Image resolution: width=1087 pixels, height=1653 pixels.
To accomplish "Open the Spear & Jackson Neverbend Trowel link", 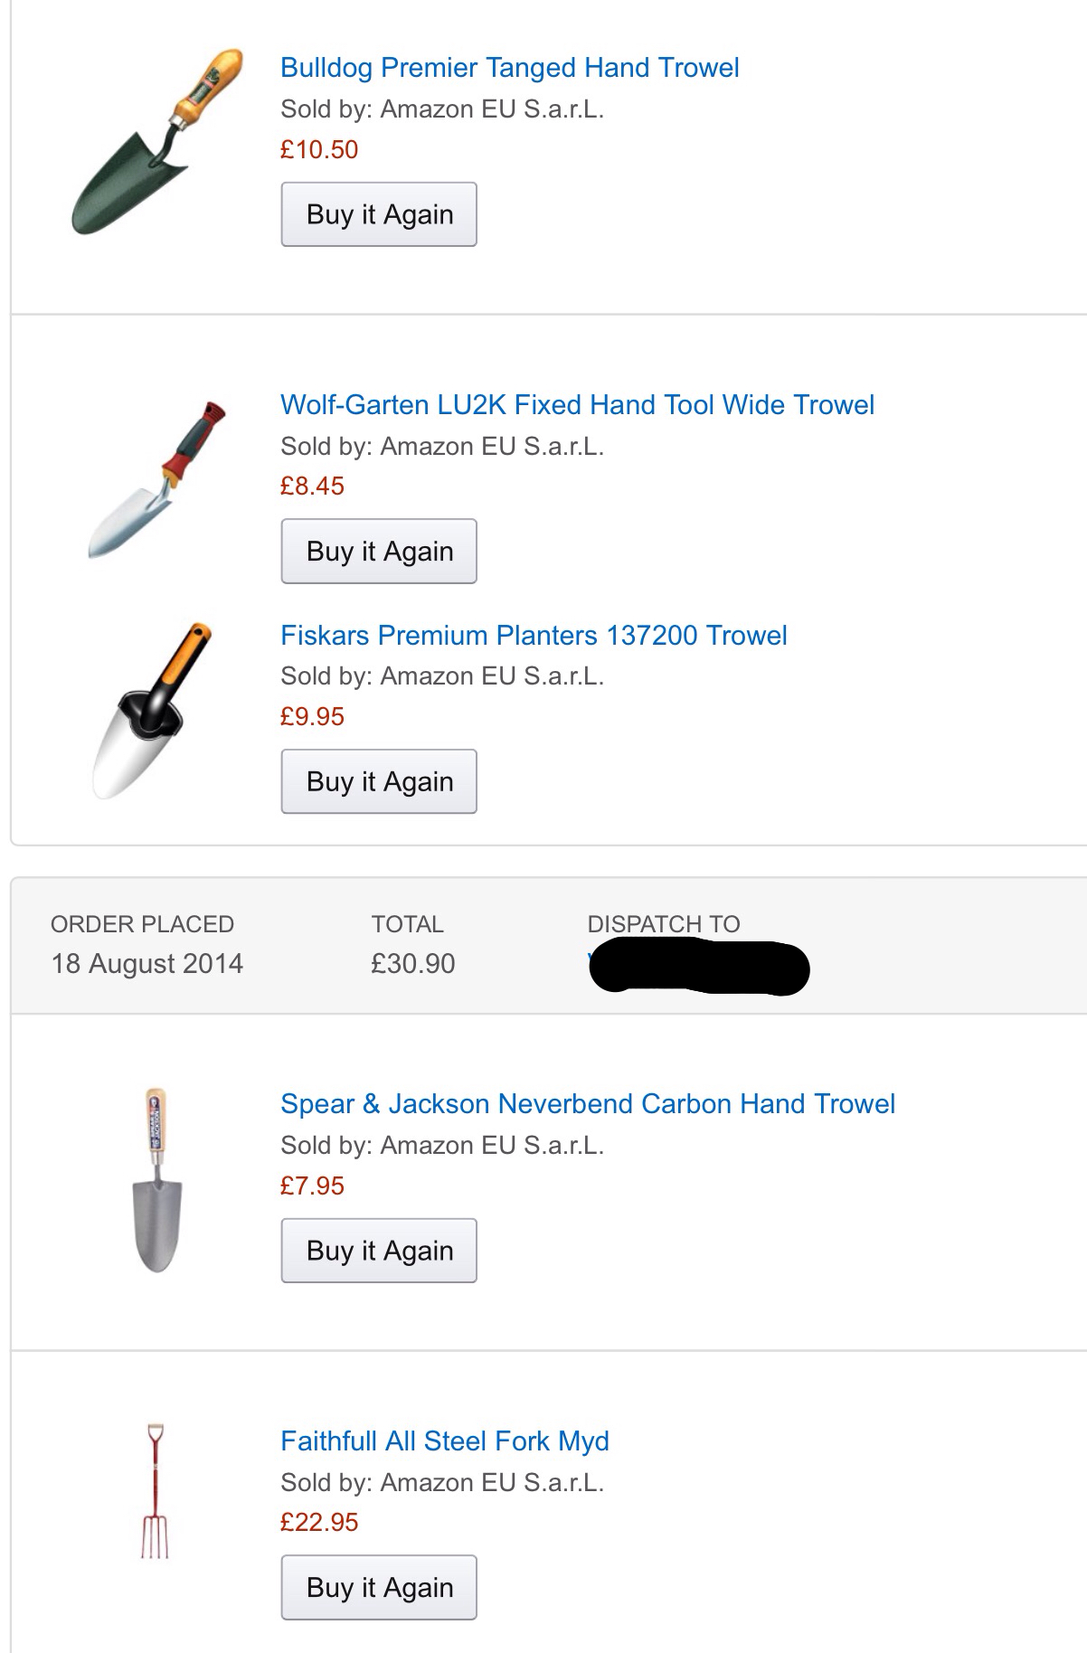I will pos(588,1103).
